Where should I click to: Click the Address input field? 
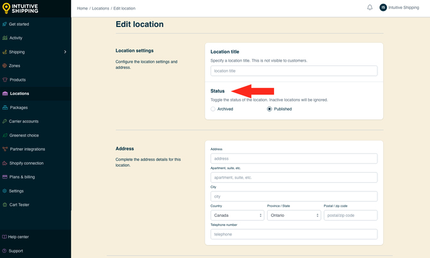(x=294, y=159)
